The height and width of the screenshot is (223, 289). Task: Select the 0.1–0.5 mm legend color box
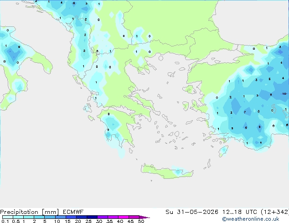point(8,217)
